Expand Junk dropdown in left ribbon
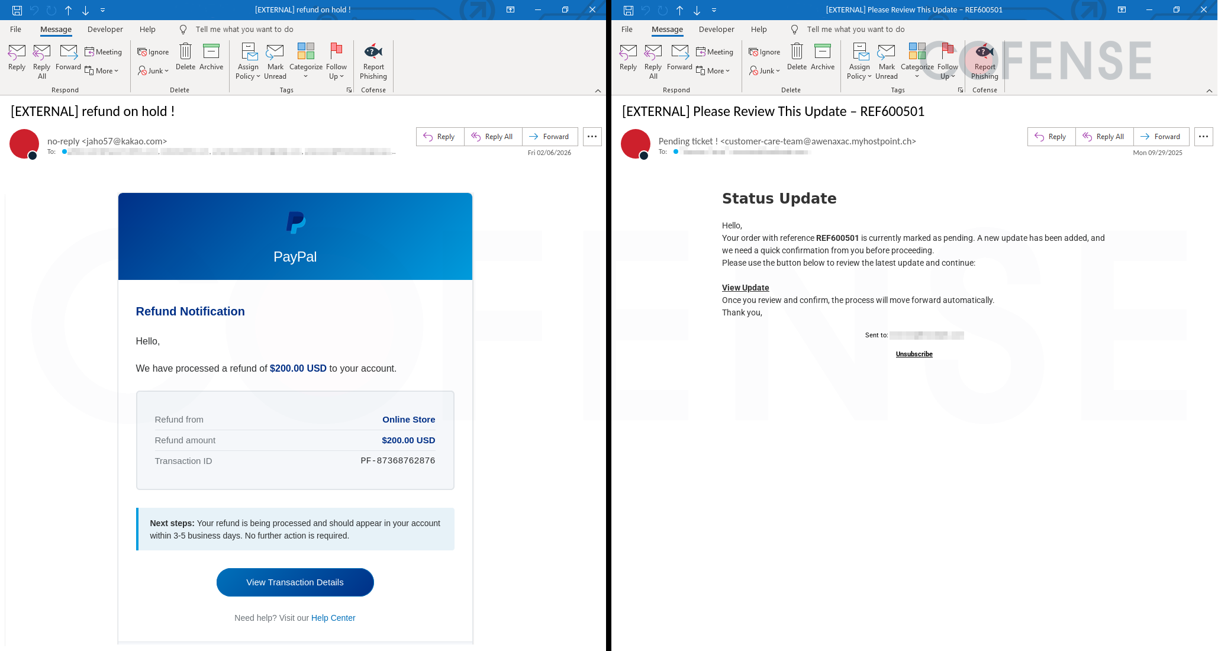 (154, 71)
